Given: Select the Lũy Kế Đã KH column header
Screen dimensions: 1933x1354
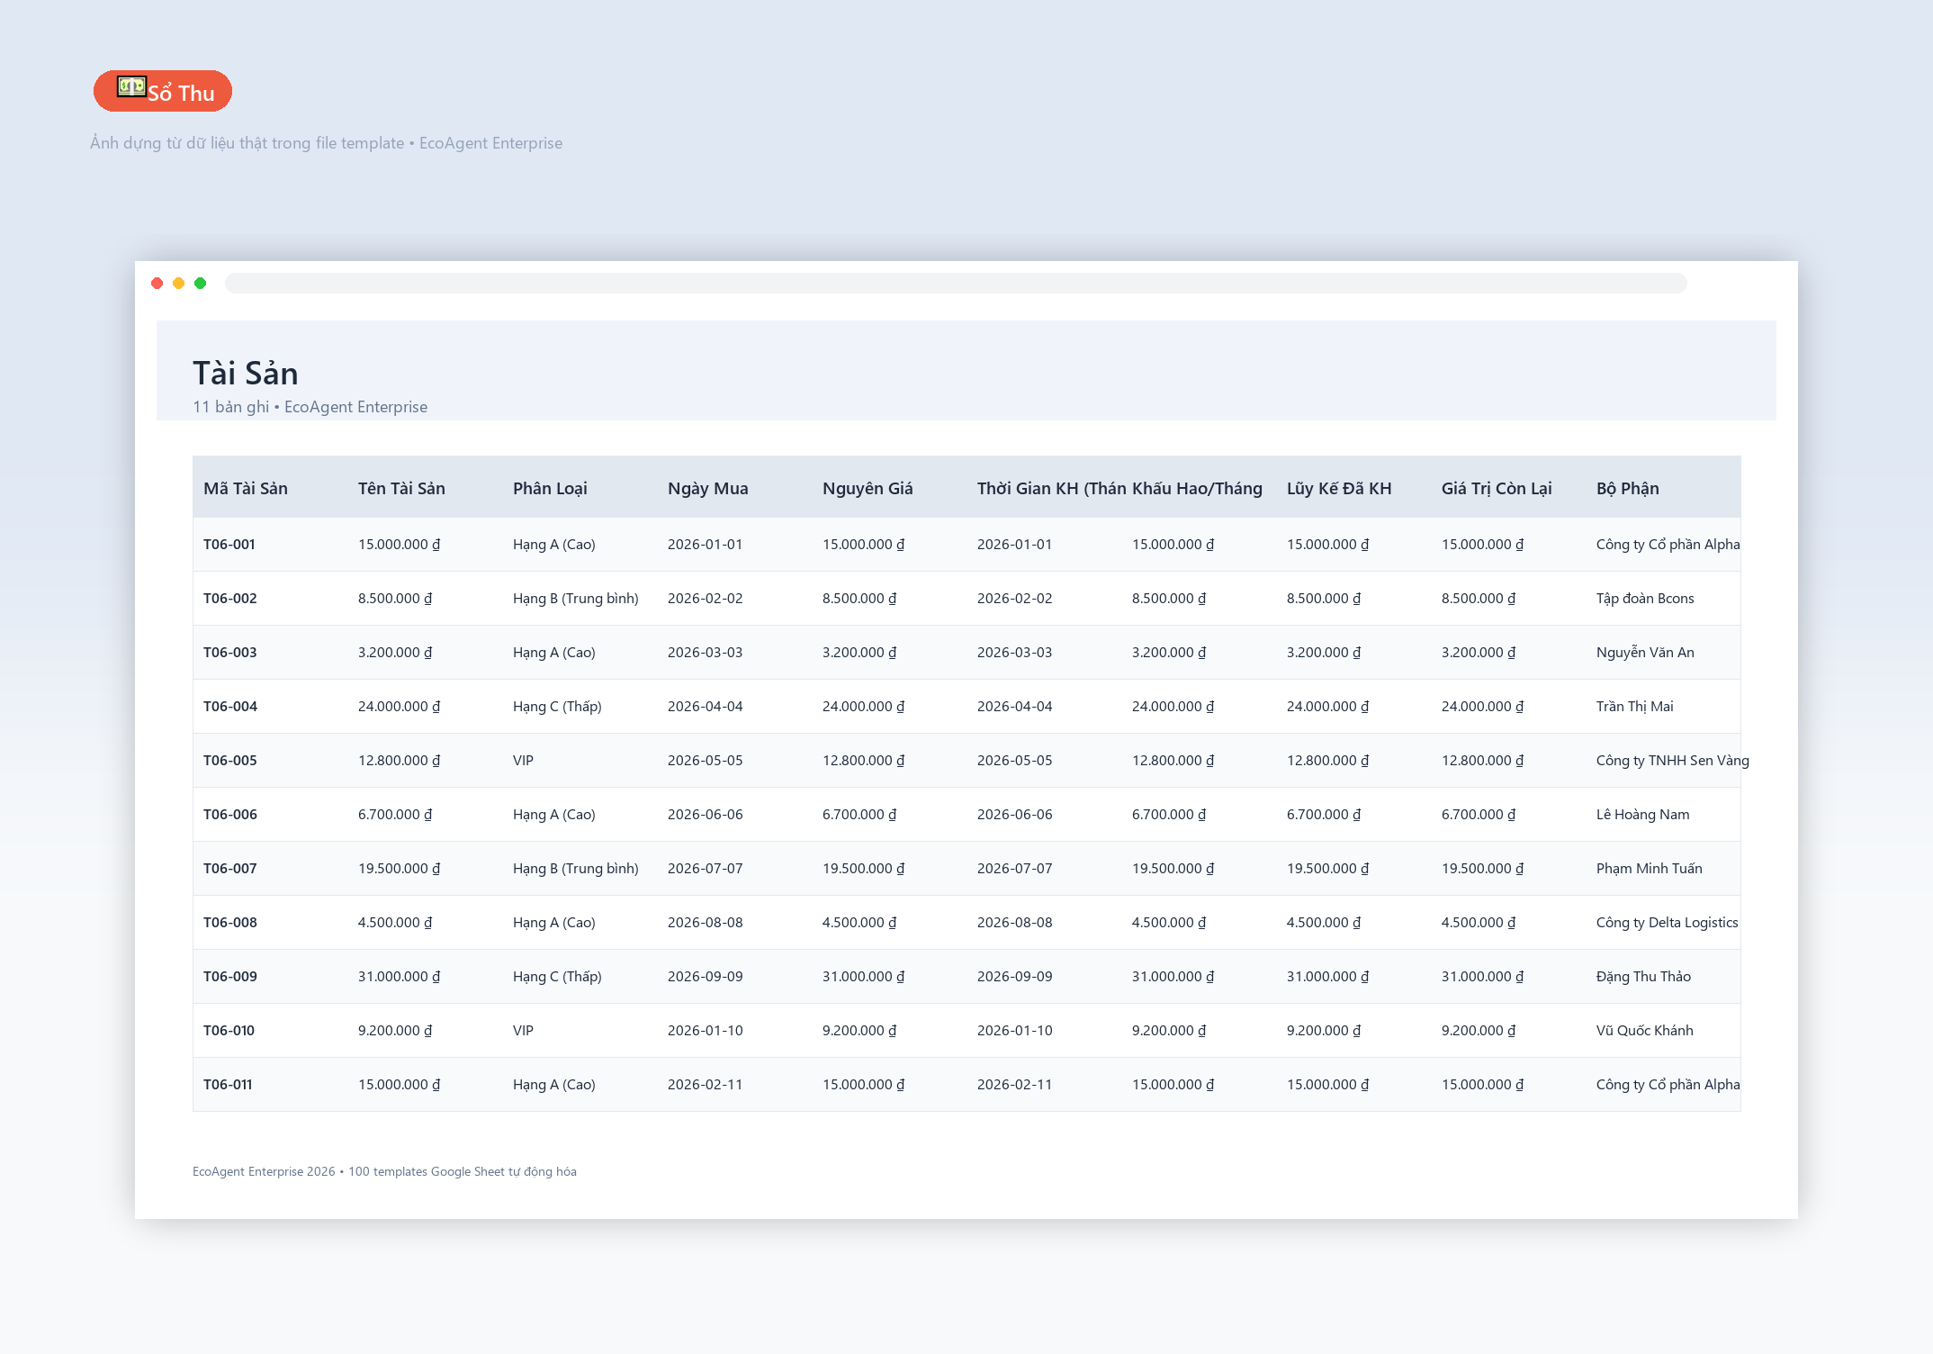Looking at the screenshot, I should coord(1339,488).
